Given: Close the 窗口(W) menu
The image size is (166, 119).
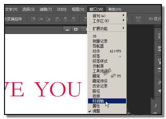Looking at the screenshot, I should pyautogui.click(x=96, y=9).
